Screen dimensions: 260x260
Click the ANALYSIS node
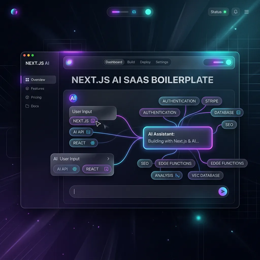[x=167, y=175]
